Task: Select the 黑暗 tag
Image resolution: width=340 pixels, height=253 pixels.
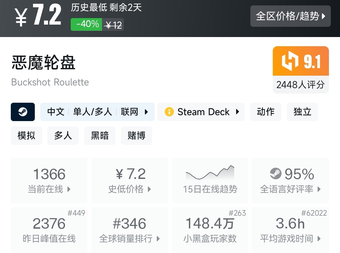Action: [x=100, y=136]
